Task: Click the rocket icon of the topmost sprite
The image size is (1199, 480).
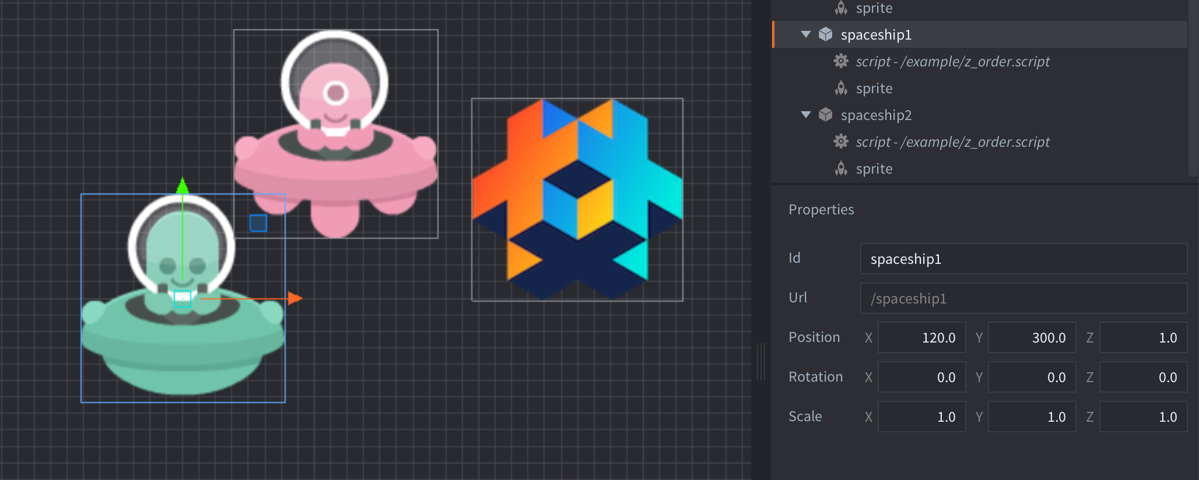Action: pos(841,8)
